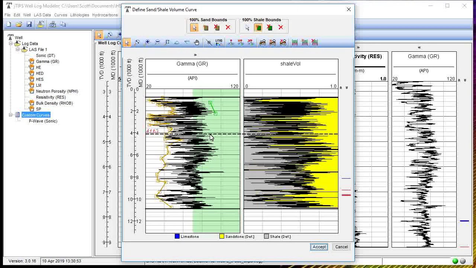
Task: Click delete sand bound point icon
Action: (x=217, y=28)
